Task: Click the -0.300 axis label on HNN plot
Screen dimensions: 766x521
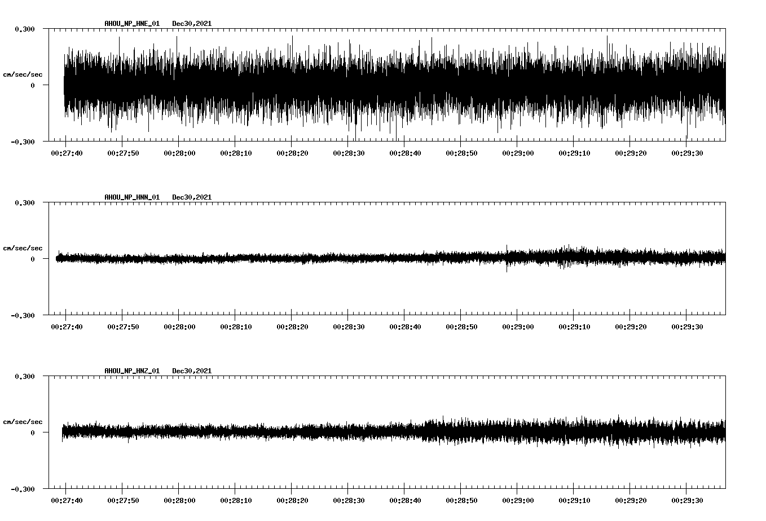Action: point(23,315)
